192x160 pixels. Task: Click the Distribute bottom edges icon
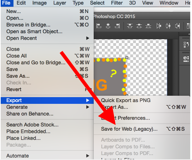148,26
